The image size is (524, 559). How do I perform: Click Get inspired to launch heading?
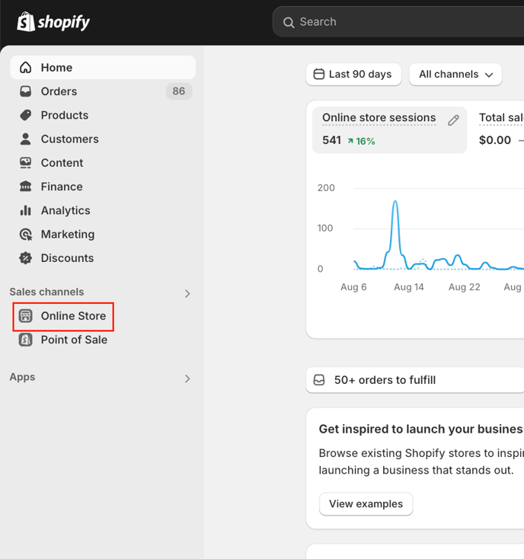[x=421, y=429]
